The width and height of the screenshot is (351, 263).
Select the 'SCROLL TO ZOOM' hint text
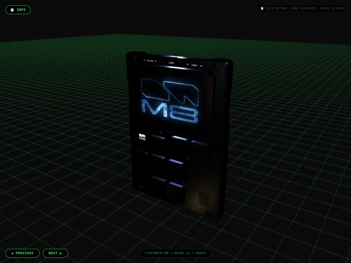click(331, 8)
